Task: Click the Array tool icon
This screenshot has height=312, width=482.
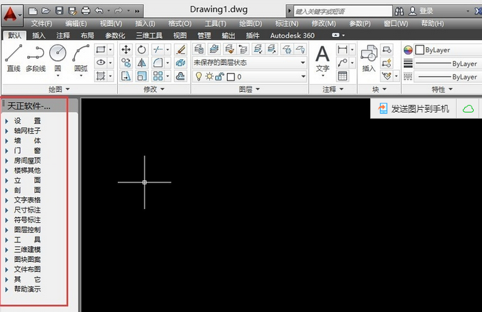Action: point(158,76)
